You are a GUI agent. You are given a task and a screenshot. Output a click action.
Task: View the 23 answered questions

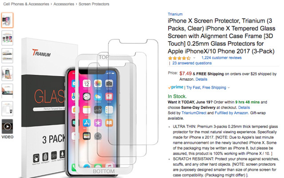click(192, 63)
